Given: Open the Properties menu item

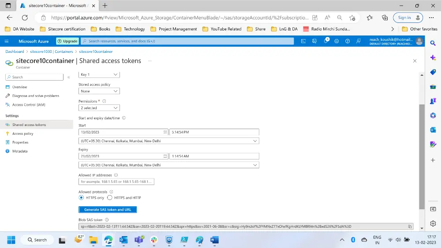Looking at the screenshot, I should (20, 142).
